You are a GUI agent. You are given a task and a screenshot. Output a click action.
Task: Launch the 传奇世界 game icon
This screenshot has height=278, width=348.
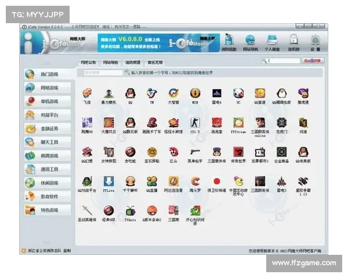coord(238,152)
